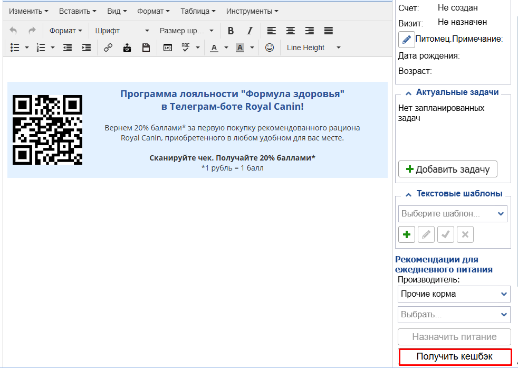Click the QR code image in editor
The height and width of the screenshot is (368, 518).
click(47, 130)
